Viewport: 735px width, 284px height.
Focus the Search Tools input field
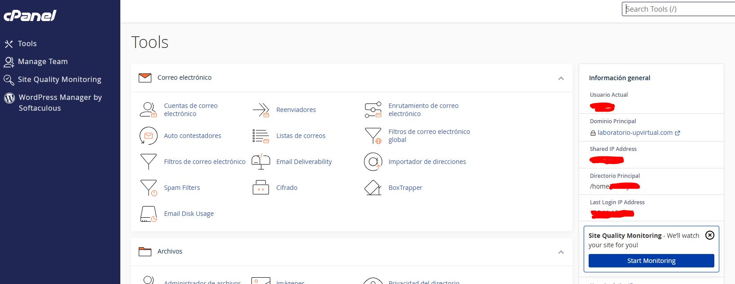pyautogui.click(x=678, y=9)
